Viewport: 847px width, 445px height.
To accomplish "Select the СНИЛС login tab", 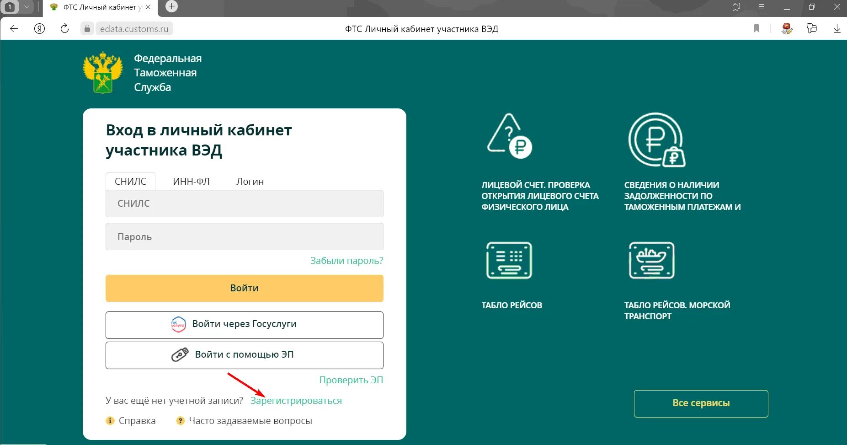I will pyautogui.click(x=130, y=182).
